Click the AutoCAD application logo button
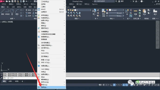The image size is (160, 90). click(2, 1)
